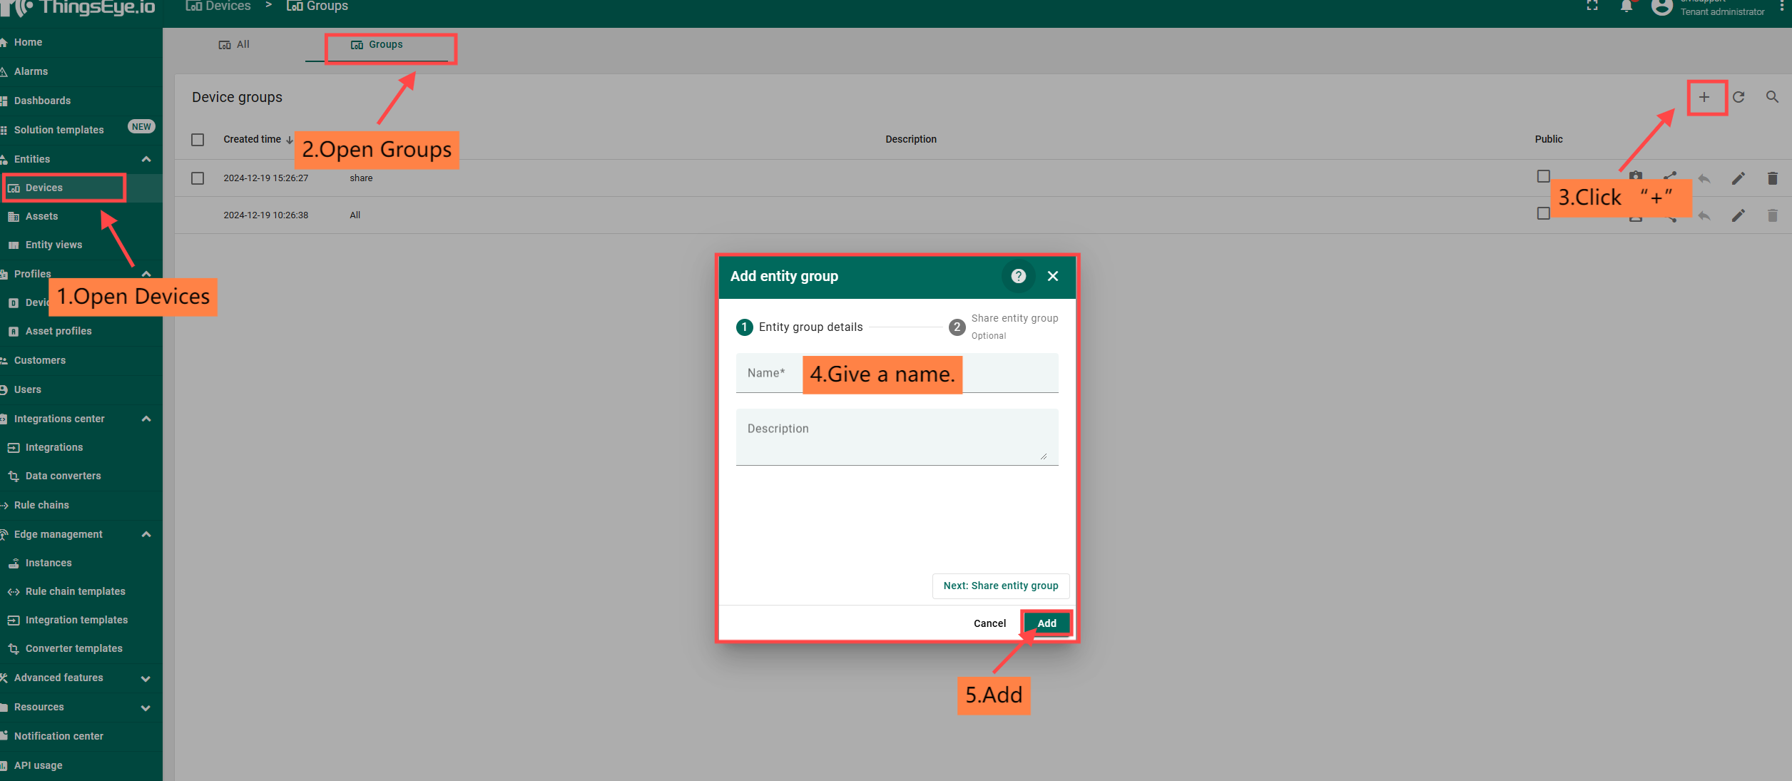Collapse the Entities section

(x=146, y=159)
